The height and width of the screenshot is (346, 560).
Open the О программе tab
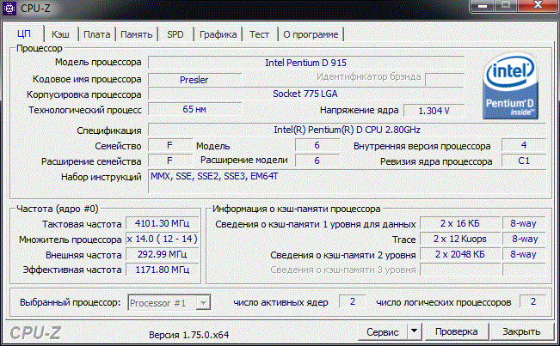(311, 34)
